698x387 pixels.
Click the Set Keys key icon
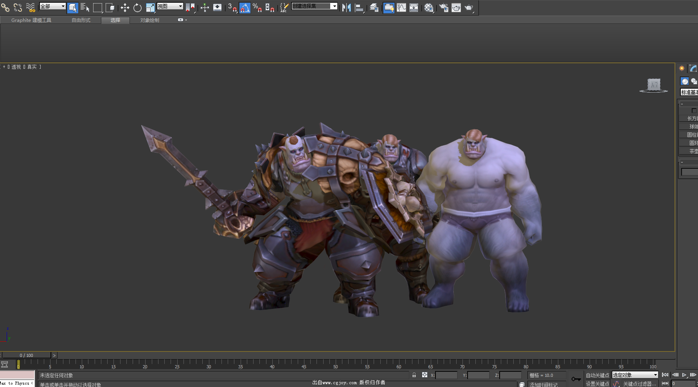576,379
